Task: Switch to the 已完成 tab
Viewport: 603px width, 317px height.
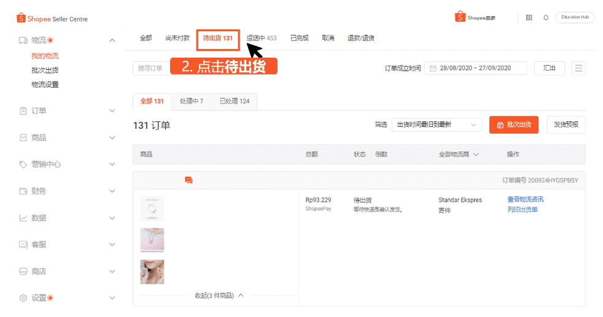Action: (x=299, y=38)
